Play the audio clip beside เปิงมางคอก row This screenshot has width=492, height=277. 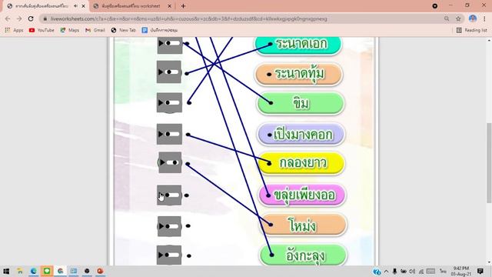point(161,134)
